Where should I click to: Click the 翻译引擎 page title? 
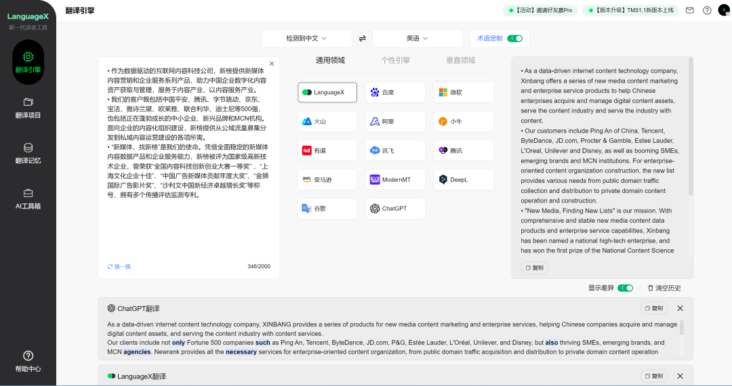point(80,10)
